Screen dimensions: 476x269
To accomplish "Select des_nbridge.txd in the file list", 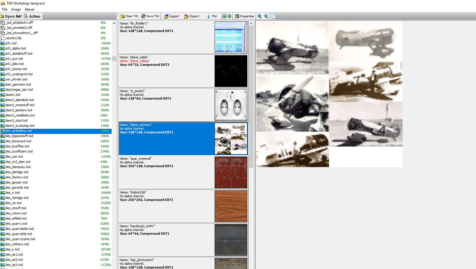I will 56,198.
